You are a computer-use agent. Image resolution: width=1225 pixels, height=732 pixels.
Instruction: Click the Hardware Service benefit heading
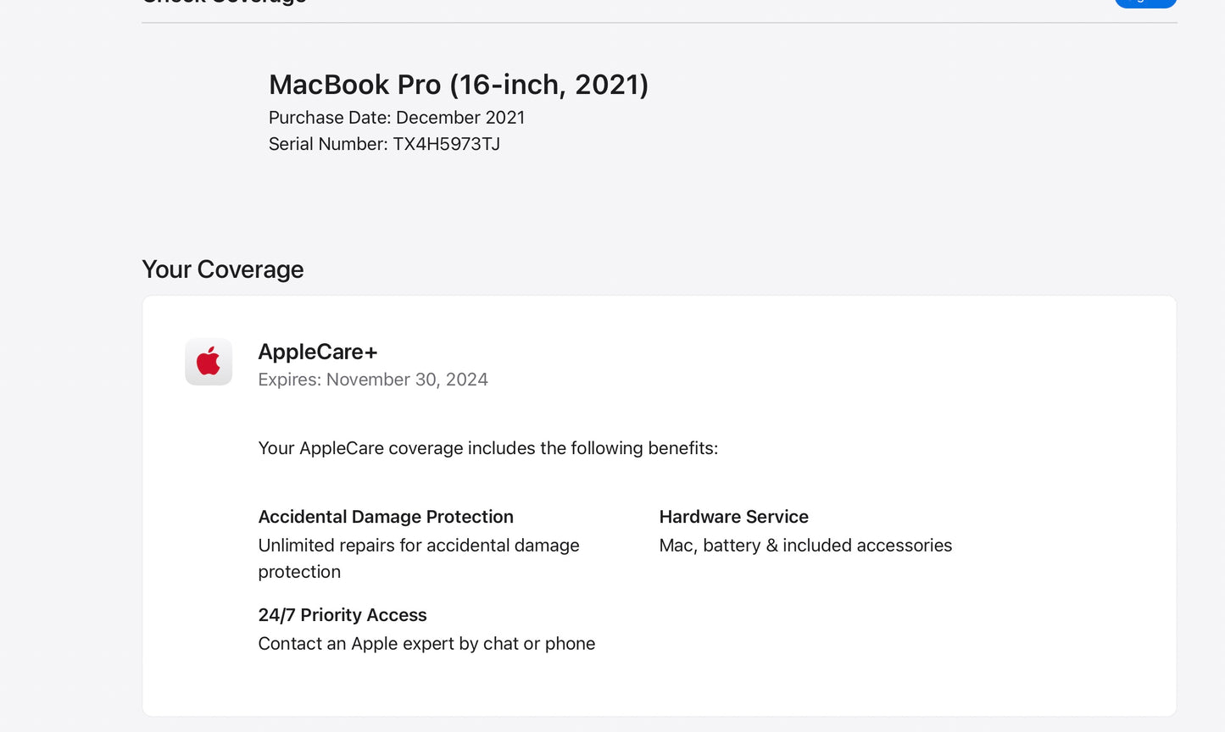(x=733, y=517)
